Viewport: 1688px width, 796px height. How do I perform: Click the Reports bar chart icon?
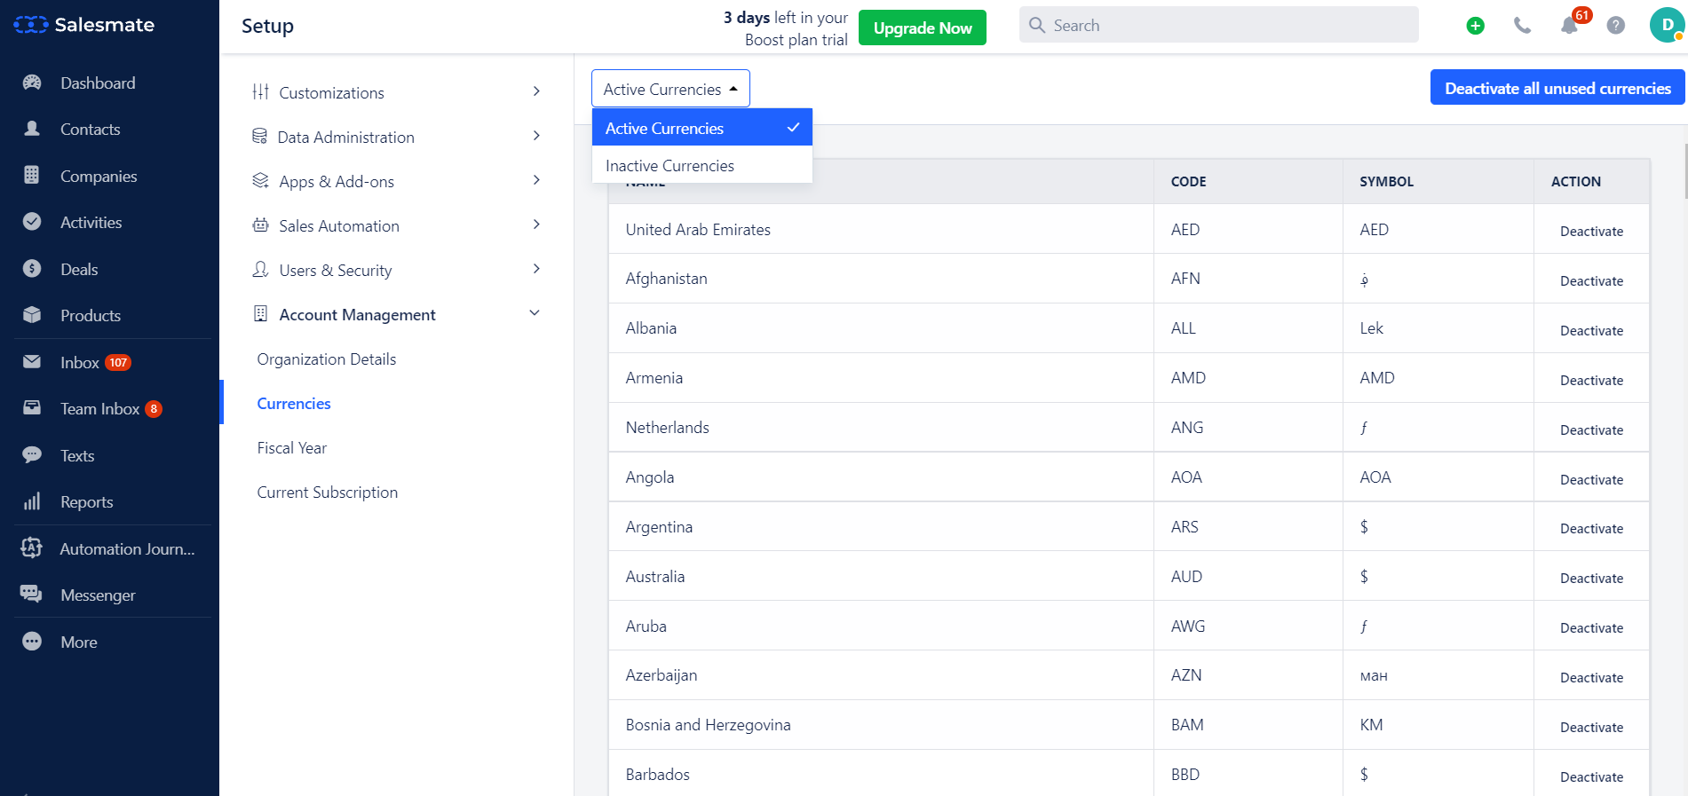32,501
